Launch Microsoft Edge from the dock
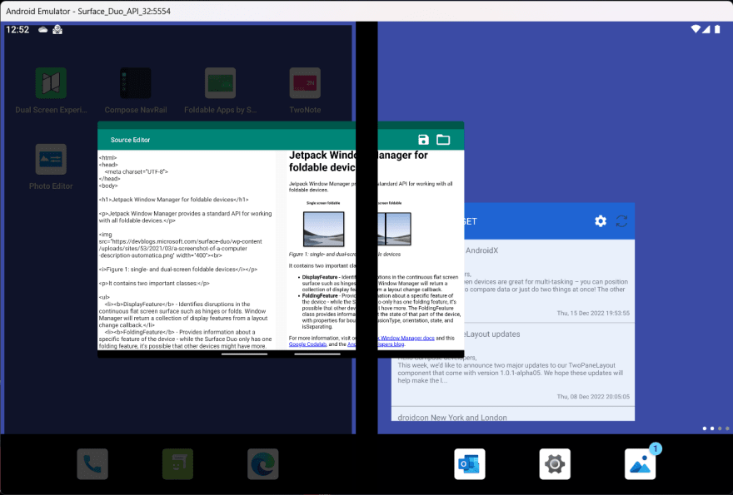Viewport: 733px width, 495px height. pyautogui.click(x=262, y=464)
